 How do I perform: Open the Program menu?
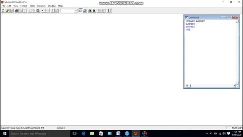[x=41, y=6]
